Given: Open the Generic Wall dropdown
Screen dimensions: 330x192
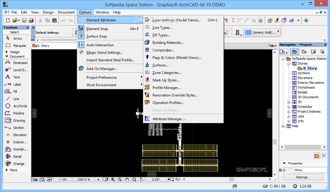Looking at the screenshot, I should tap(262, 32).
